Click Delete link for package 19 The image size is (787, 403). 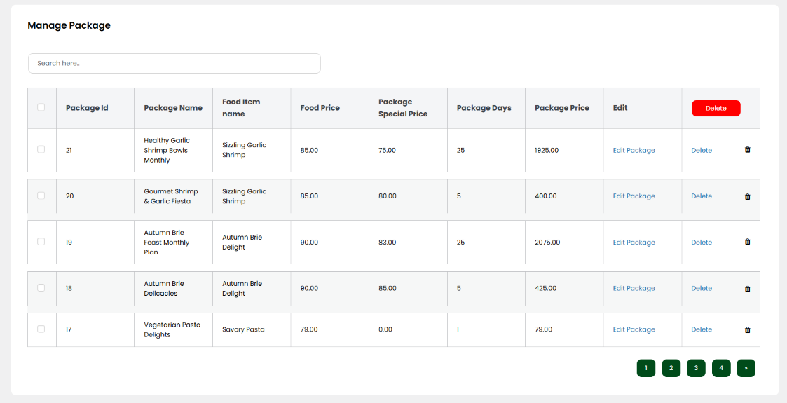(702, 243)
